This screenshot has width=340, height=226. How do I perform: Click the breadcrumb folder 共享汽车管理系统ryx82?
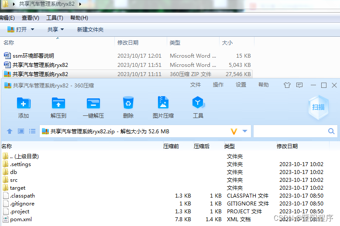47,4
